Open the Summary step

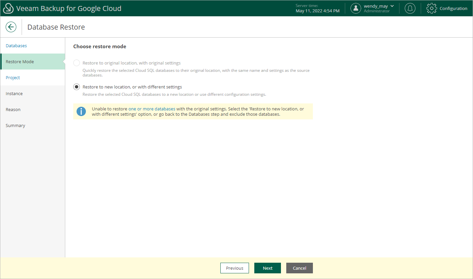33,125
